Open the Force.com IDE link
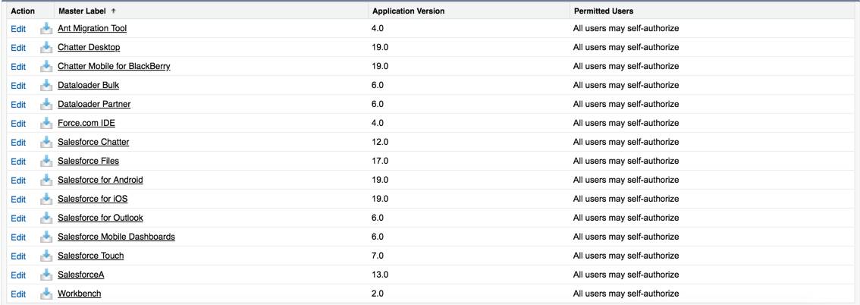Image resolution: width=860 pixels, height=305 pixels. tap(86, 123)
